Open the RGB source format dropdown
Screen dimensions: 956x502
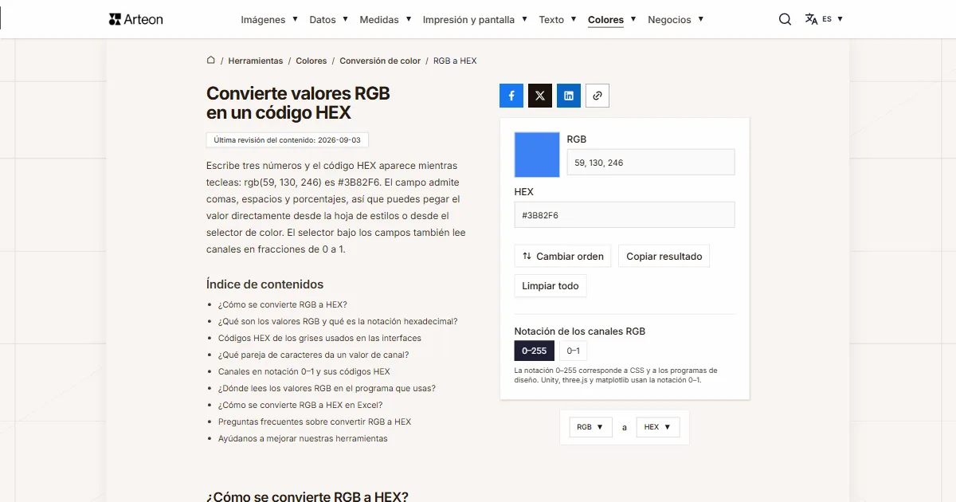tap(590, 427)
